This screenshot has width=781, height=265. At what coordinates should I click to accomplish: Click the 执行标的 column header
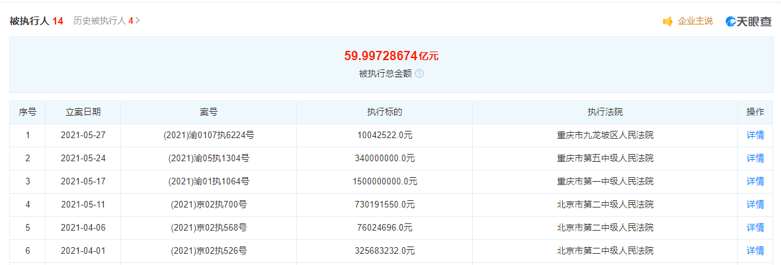384,112
